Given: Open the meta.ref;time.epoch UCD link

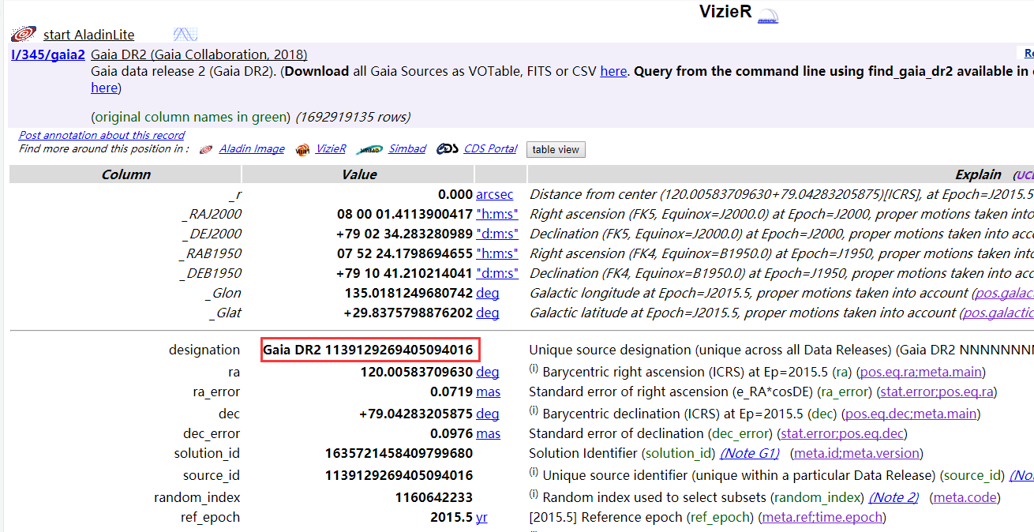Looking at the screenshot, I should coord(821,518).
